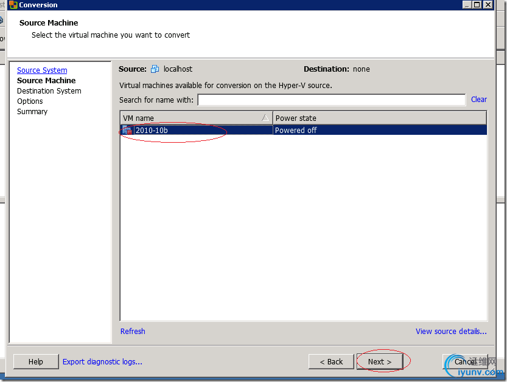
Task: Click the Powered off cell
Action: click(380, 130)
